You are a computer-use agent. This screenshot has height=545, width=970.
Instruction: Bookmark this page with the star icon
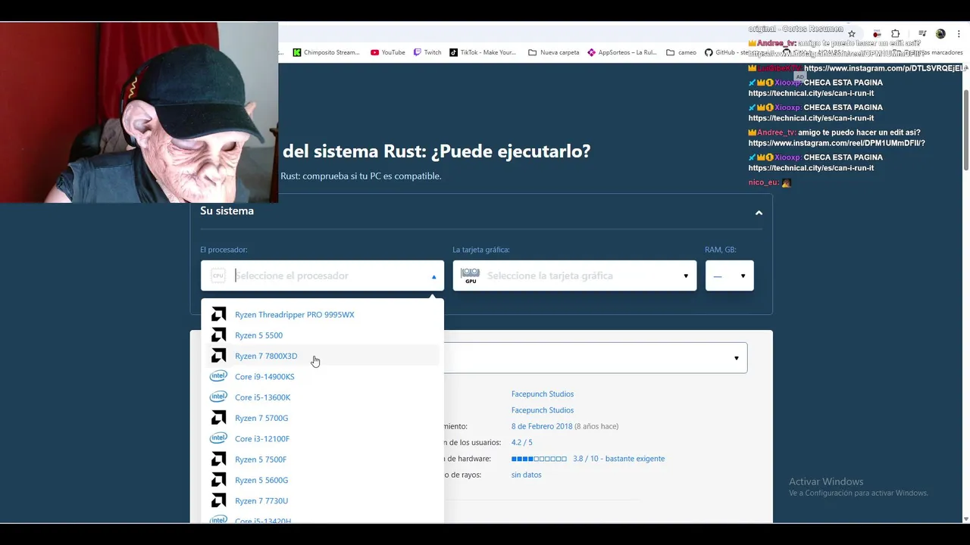pos(852,34)
